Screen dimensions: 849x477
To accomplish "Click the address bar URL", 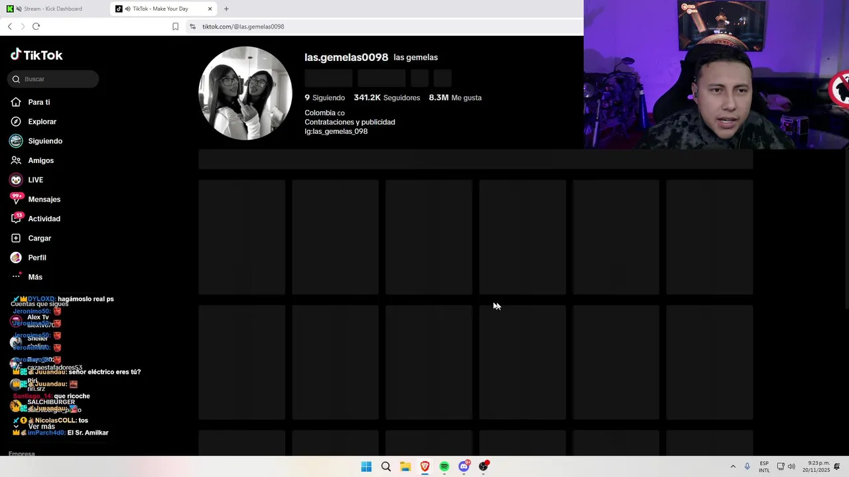I will pos(243,26).
